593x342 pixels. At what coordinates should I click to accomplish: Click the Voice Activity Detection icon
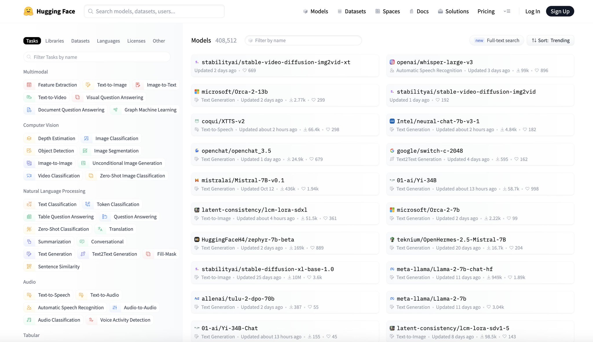(91, 320)
